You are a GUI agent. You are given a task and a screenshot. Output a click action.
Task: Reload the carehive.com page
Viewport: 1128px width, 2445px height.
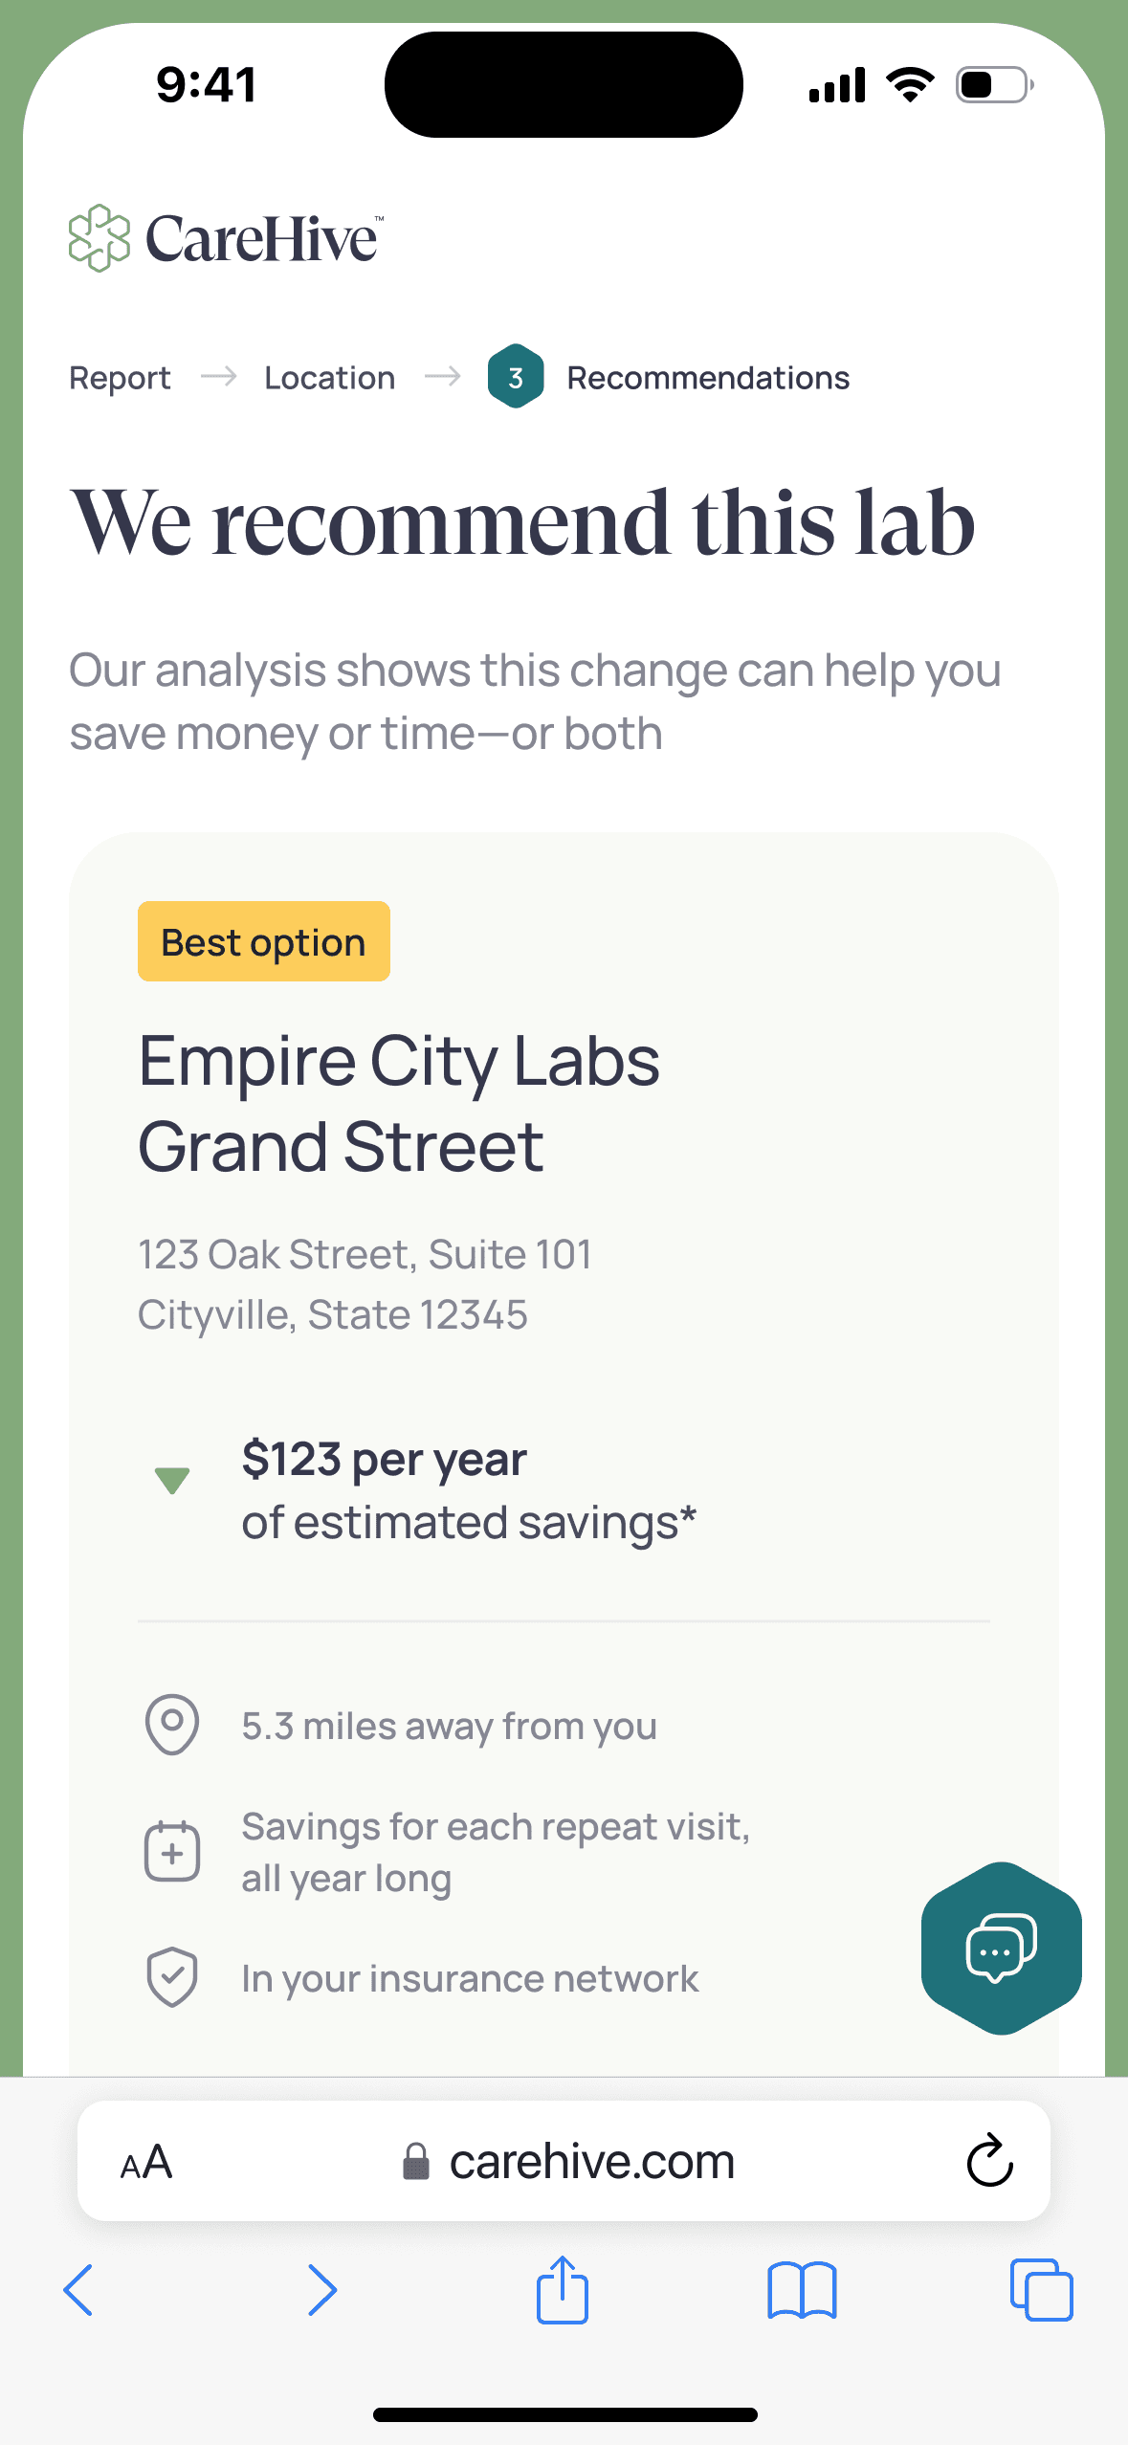[x=989, y=2161]
